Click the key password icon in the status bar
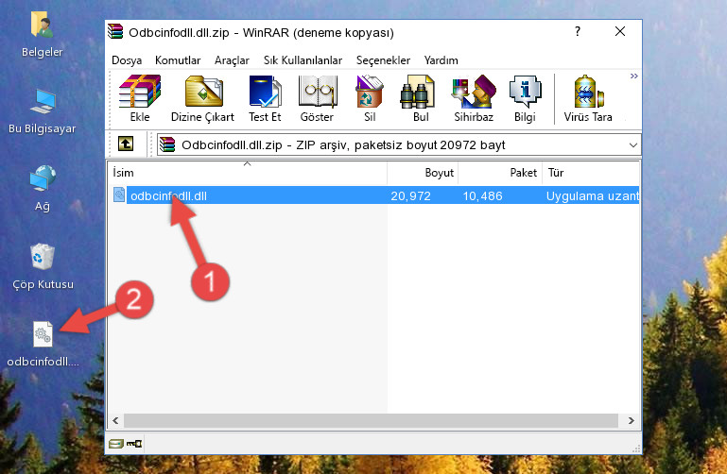This screenshot has width=727, height=474. tap(134, 444)
